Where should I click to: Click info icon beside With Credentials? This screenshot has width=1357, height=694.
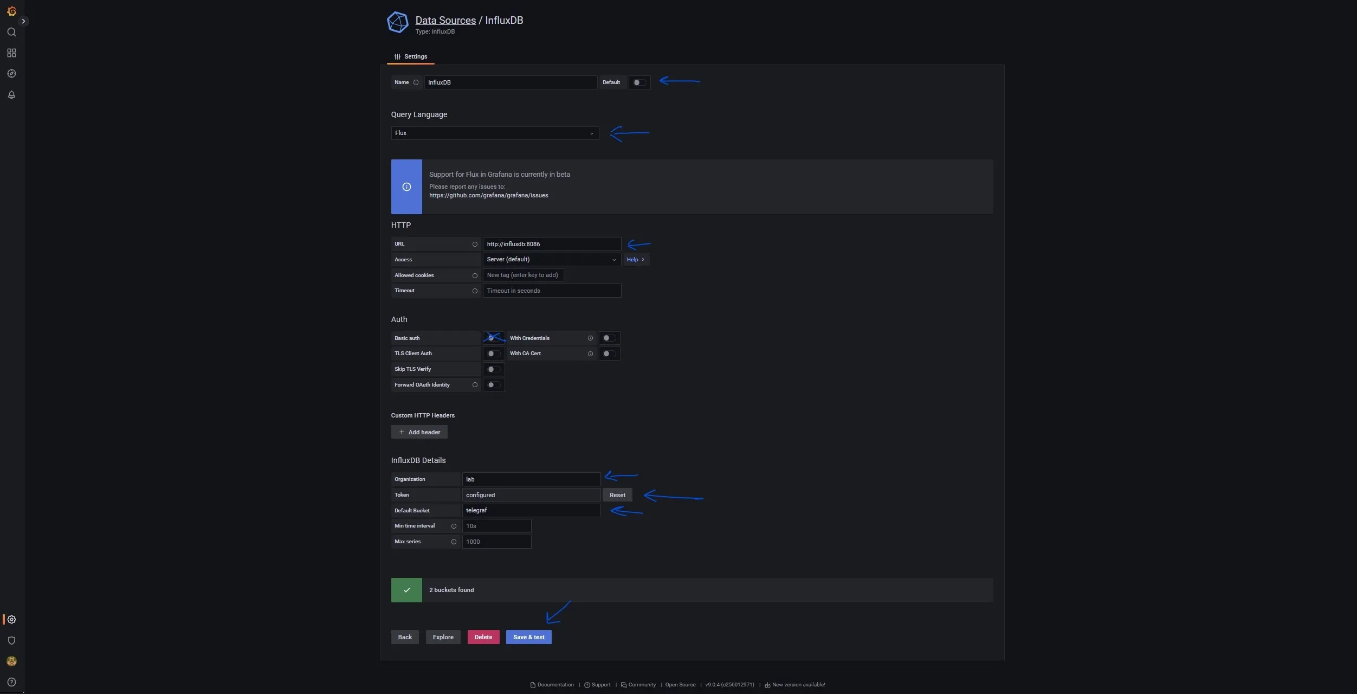pyautogui.click(x=590, y=338)
